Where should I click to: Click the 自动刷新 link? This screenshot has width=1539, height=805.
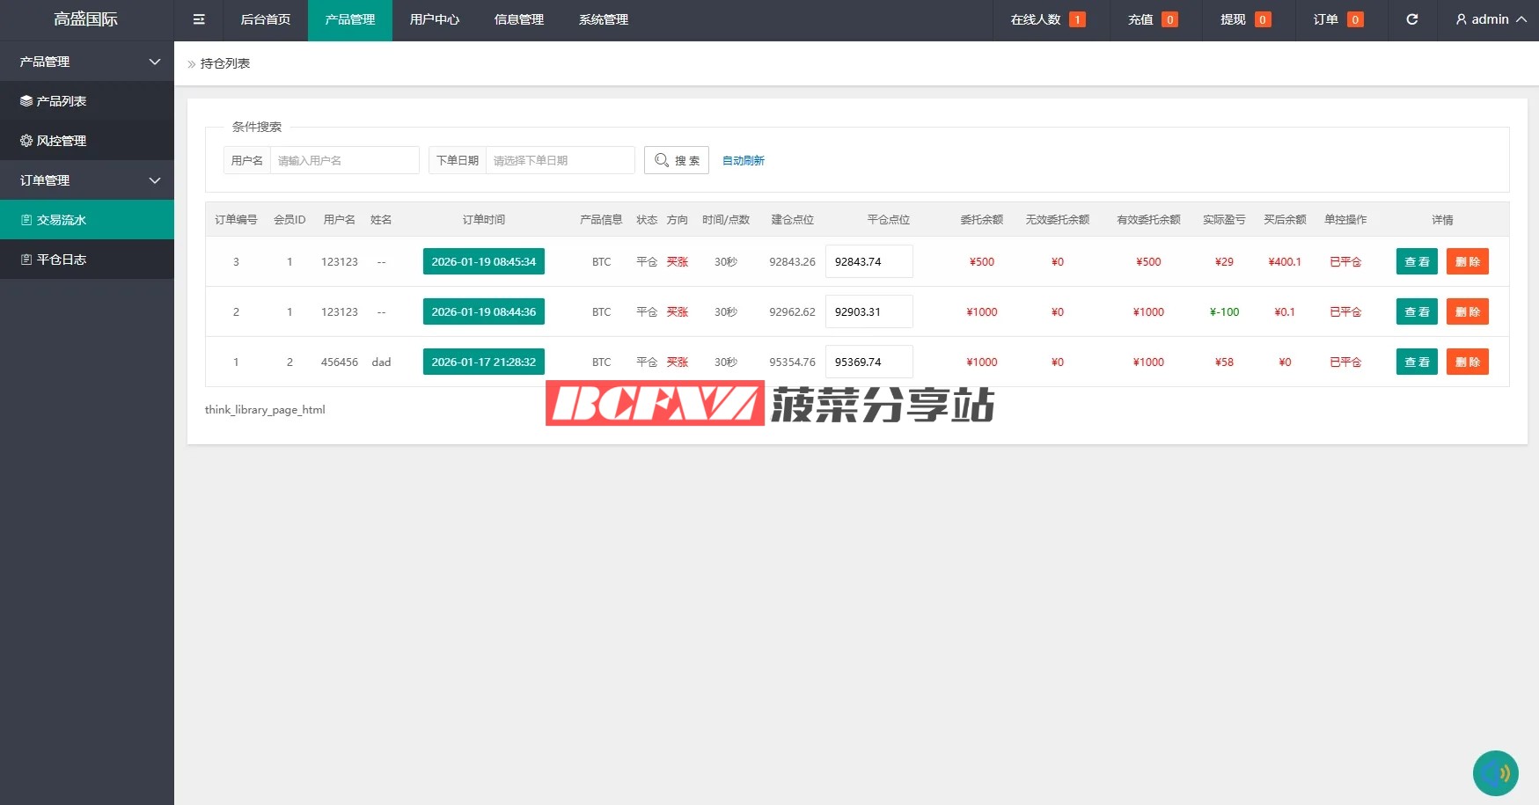pyautogui.click(x=743, y=160)
